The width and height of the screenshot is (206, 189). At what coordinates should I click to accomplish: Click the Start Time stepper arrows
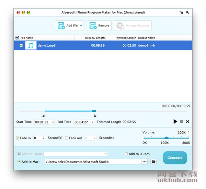(53, 122)
